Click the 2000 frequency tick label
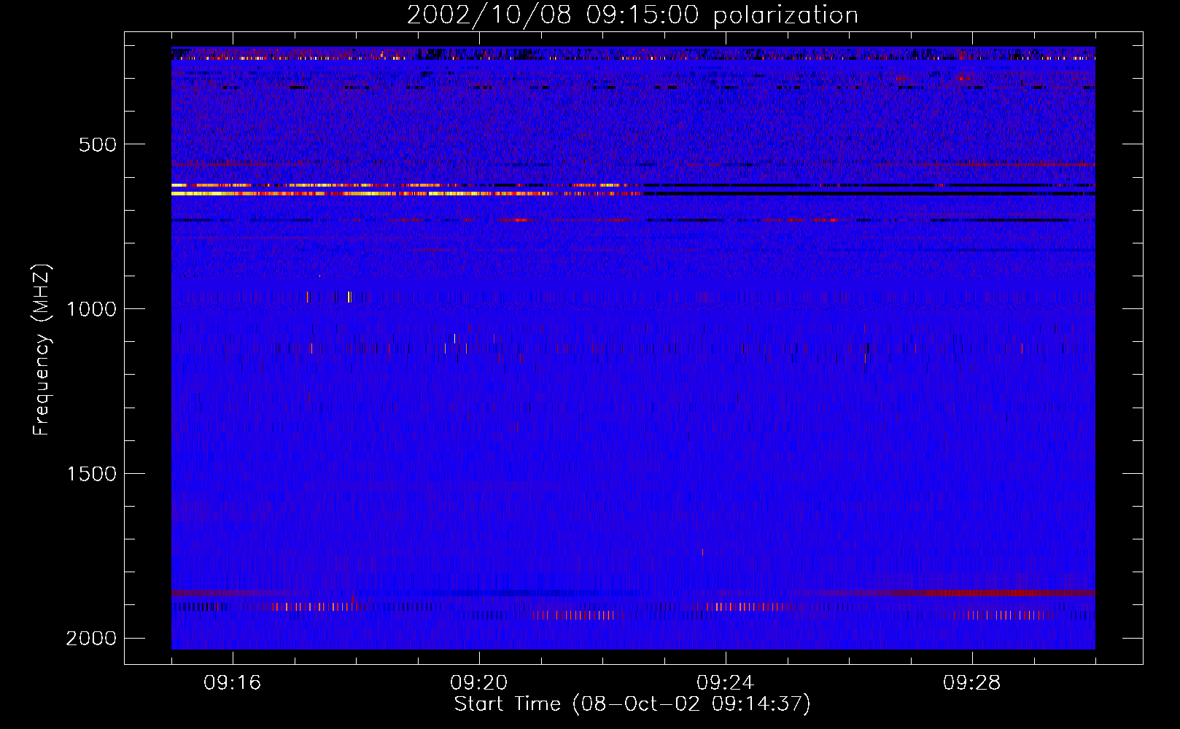The width and height of the screenshot is (1180, 729). (x=91, y=639)
